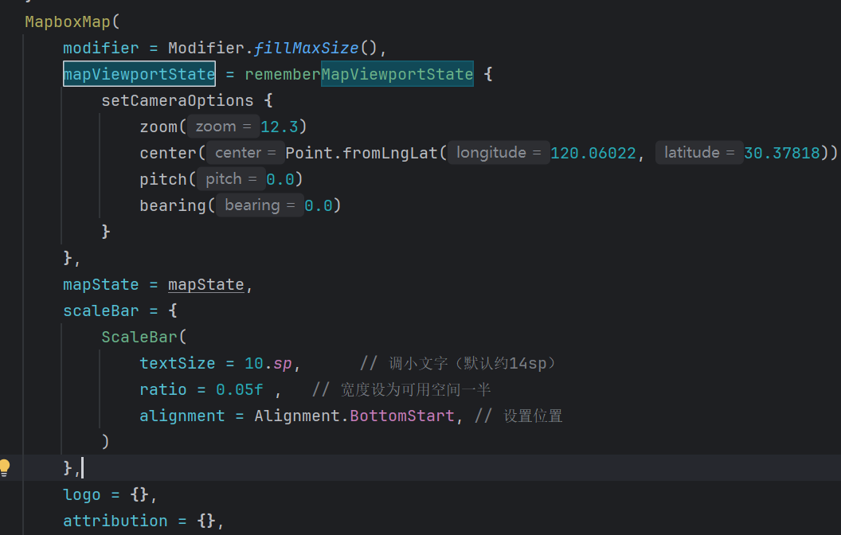This screenshot has width=841, height=535.
Task: Click the setCameraOptions function name
Action: tap(177, 100)
